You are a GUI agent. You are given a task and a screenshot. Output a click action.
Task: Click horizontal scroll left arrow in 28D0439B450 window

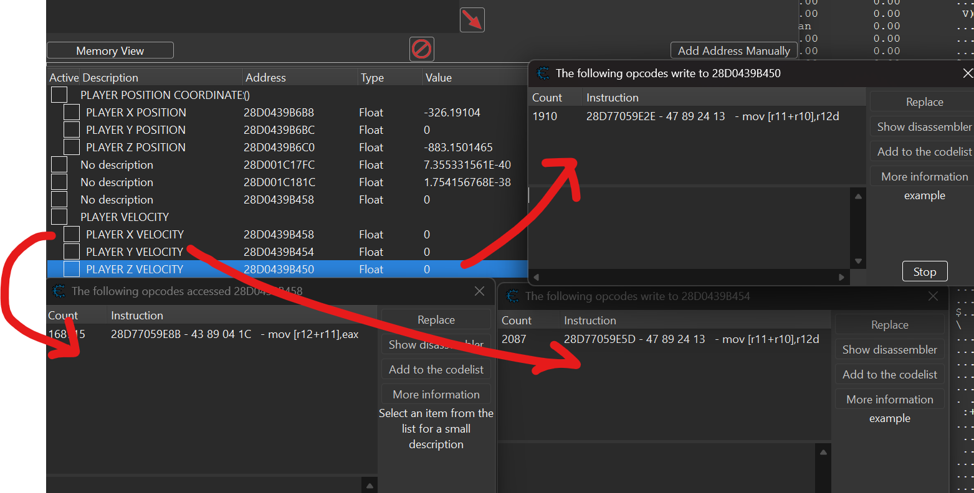[x=536, y=277]
